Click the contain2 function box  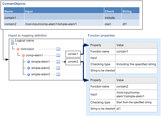73,62
